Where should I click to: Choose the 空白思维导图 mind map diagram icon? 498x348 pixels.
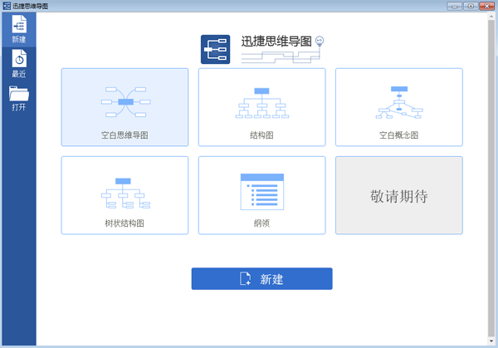[124, 101]
